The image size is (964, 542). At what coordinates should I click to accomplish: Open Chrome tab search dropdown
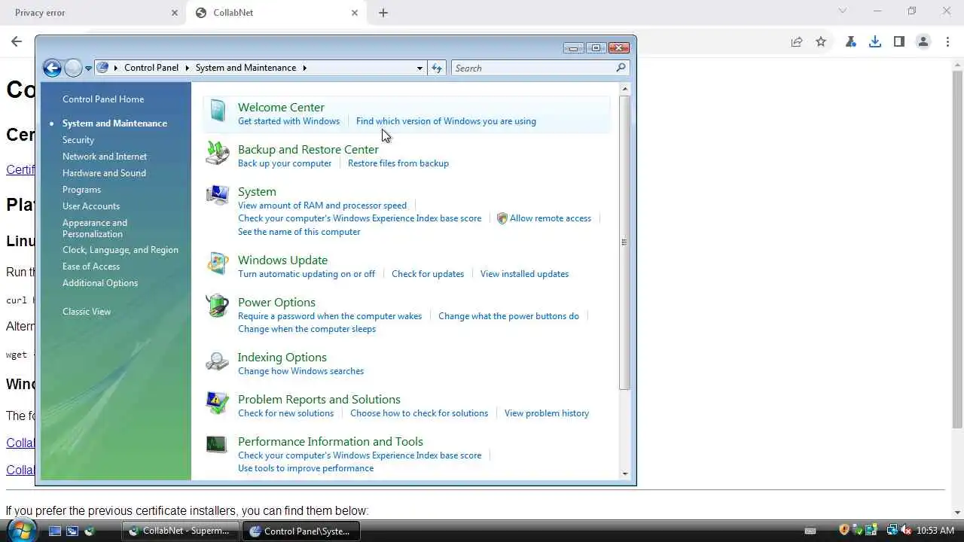843,11
